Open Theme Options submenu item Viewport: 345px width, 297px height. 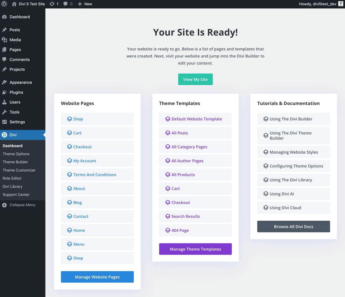pos(16,154)
